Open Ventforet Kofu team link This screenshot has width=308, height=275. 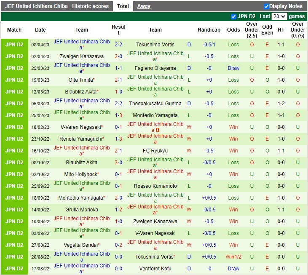(x=155, y=268)
